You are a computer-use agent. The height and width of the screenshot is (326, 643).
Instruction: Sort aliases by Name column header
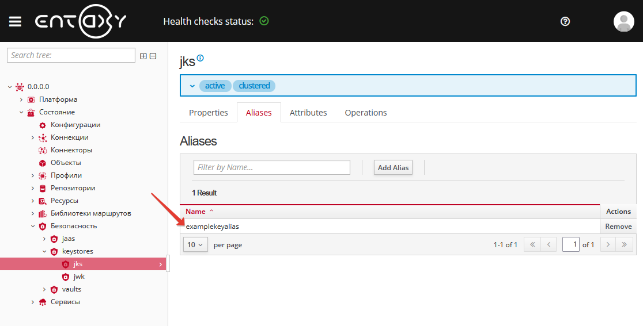tap(196, 212)
